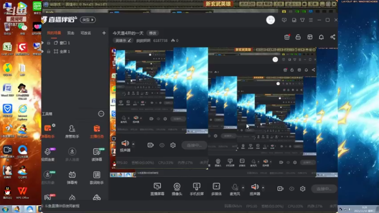Click the 连接中 start-stream button
This screenshot has height=213, width=379.
pos(324,188)
